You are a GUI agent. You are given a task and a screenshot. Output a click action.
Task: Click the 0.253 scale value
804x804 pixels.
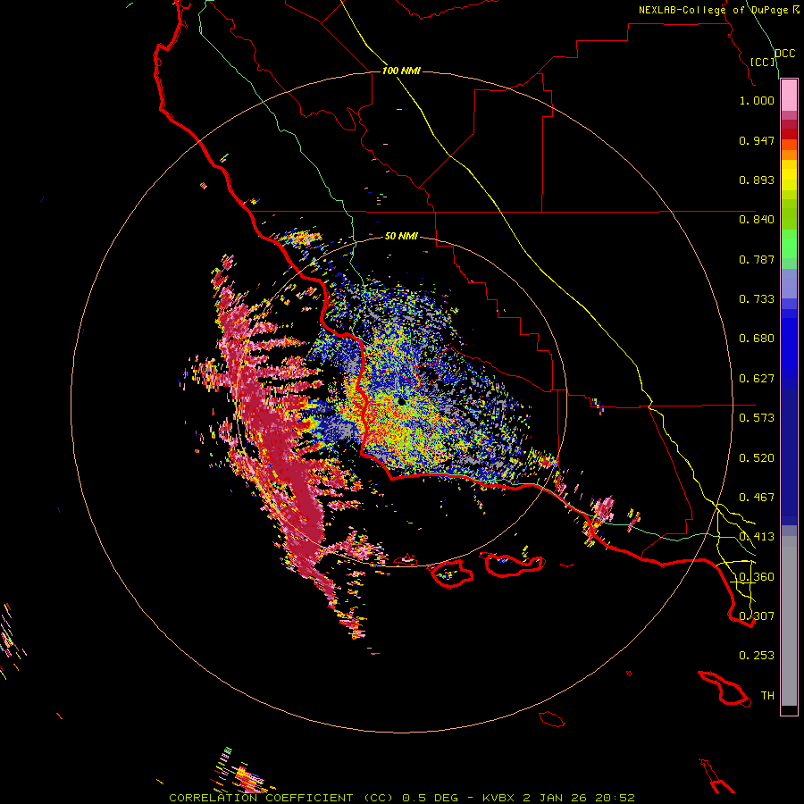click(757, 656)
